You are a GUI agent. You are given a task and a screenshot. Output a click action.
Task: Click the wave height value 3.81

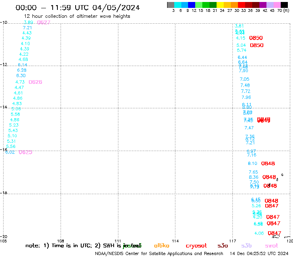[x=239, y=26]
